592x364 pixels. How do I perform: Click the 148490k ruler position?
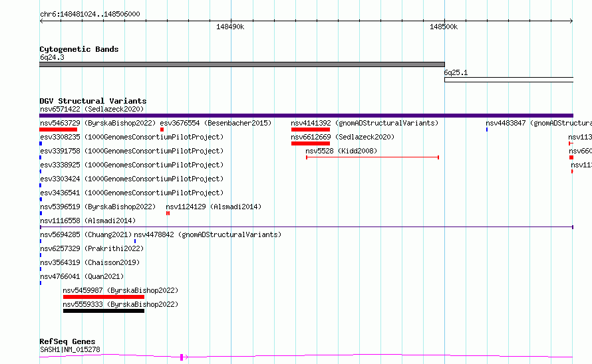(230, 27)
